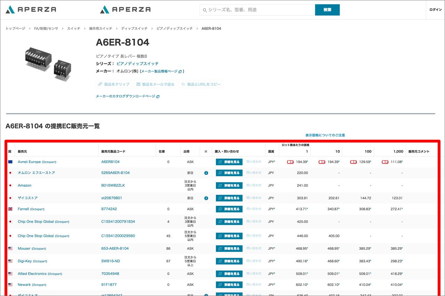
Task: Click the second APERZA logo beside search
Action: pos(125,9)
